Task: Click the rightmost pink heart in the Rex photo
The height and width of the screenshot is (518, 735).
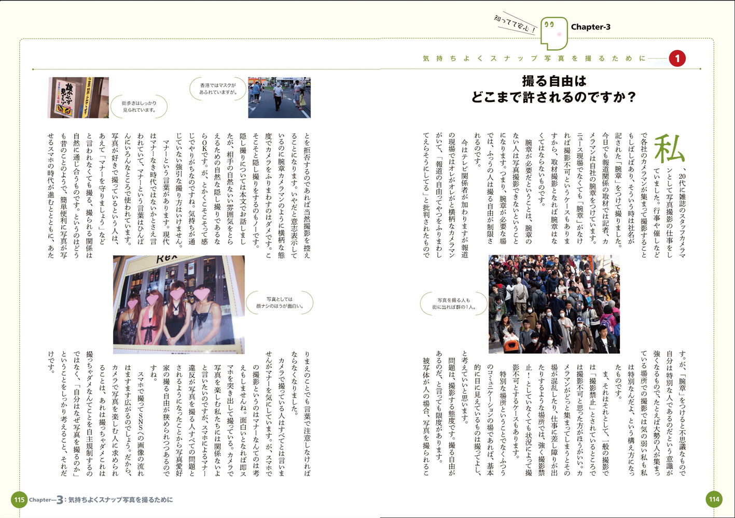Action: click(201, 295)
